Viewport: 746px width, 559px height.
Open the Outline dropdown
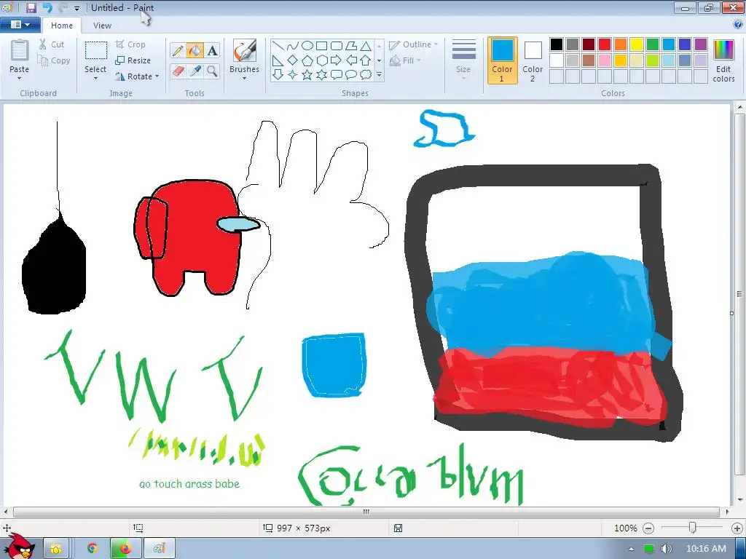pos(413,44)
